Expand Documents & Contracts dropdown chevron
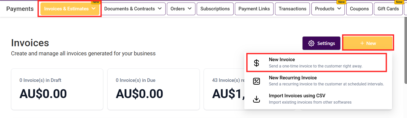Image resolution: width=407 pixels, height=118 pixels. click(160, 9)
